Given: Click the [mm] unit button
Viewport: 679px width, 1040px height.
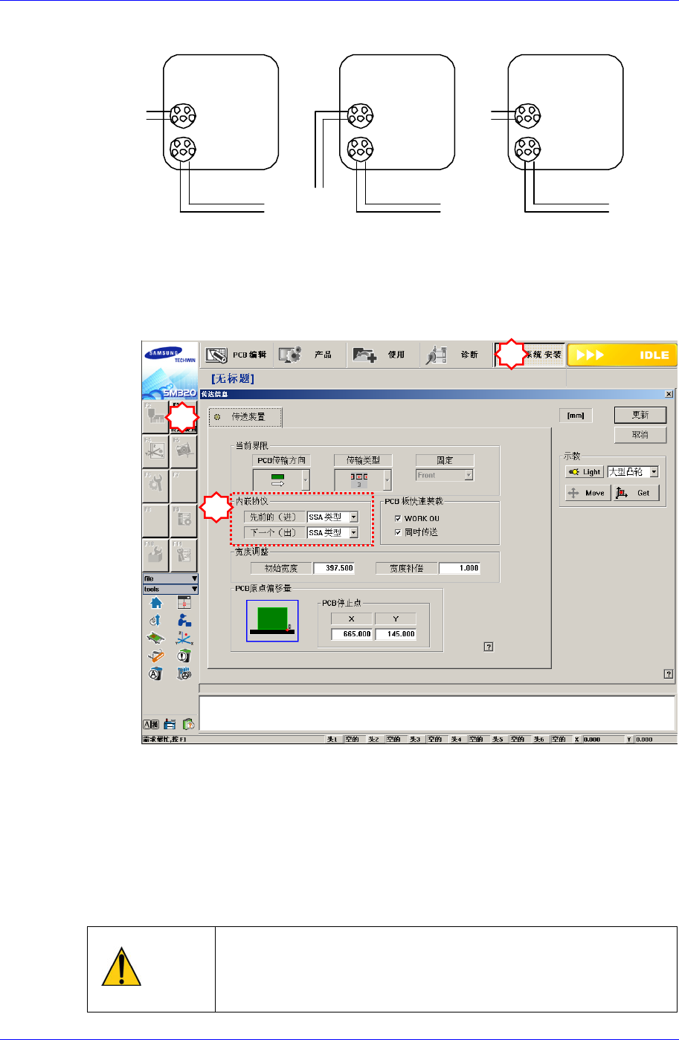Looking at the screenshot, I should (x=576, y=416).
